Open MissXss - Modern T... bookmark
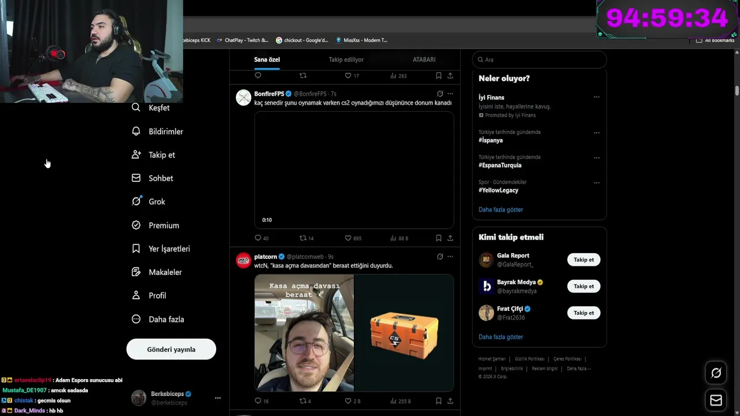The image size is (740, 416). point(361,40)
